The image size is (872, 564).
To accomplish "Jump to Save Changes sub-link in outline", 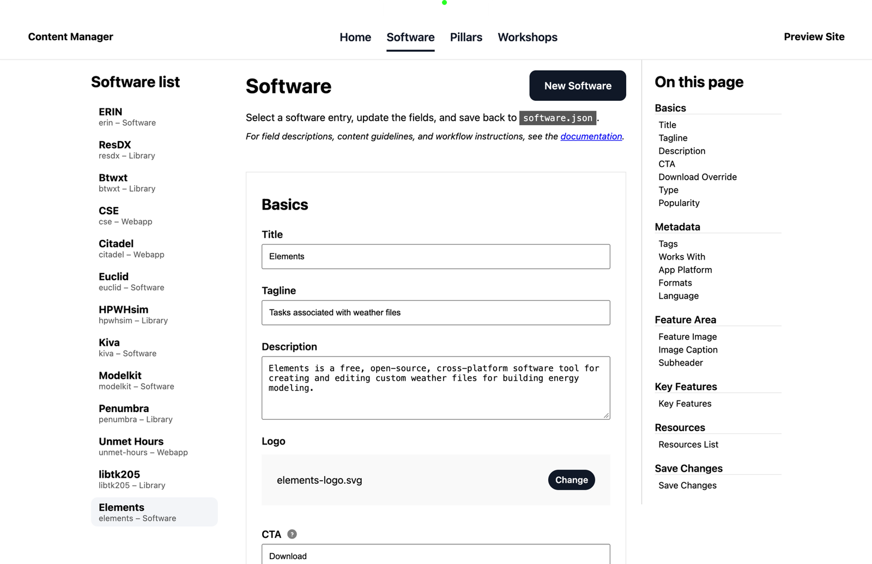I will tap(687, 486).
